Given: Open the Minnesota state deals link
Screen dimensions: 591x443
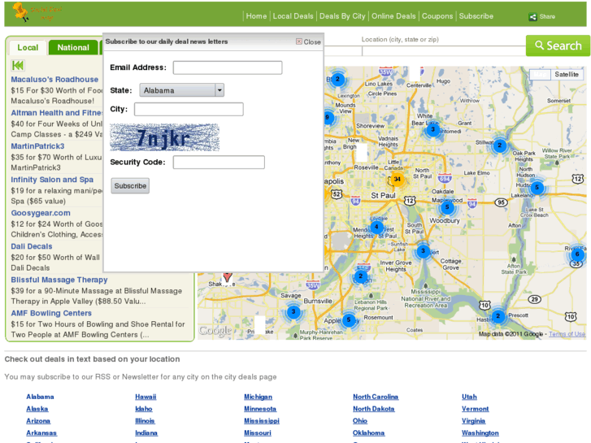Looking at the screenshot, I should pos(260,409).
